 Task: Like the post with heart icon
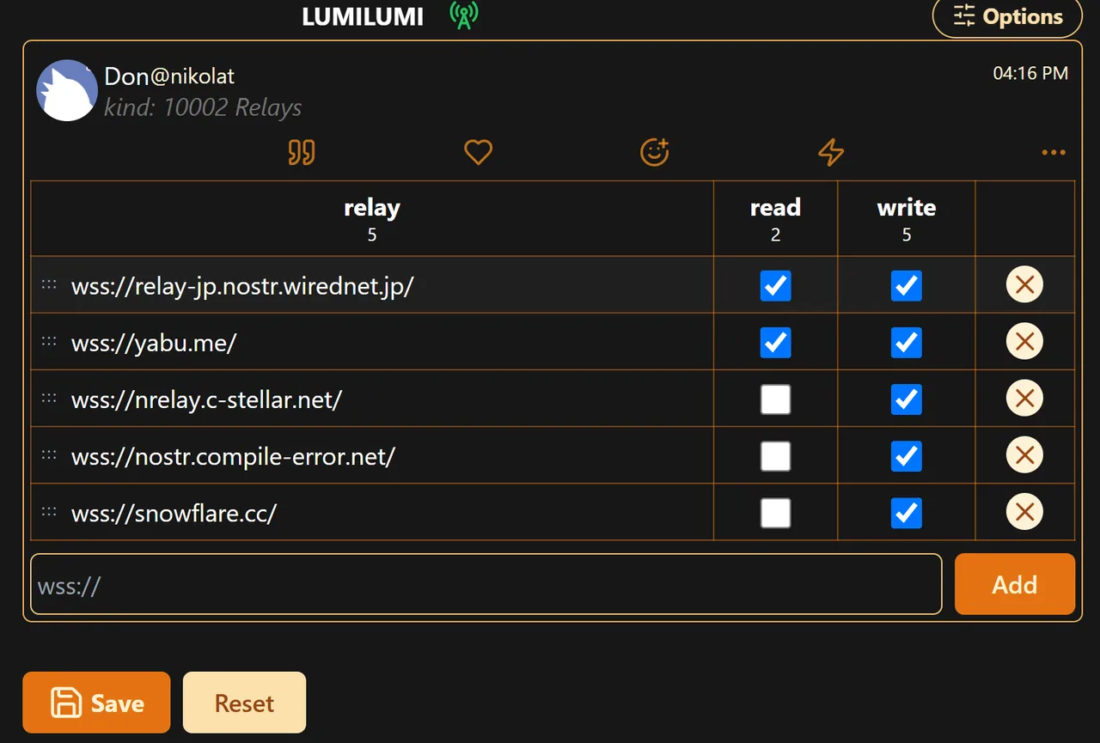478,153
